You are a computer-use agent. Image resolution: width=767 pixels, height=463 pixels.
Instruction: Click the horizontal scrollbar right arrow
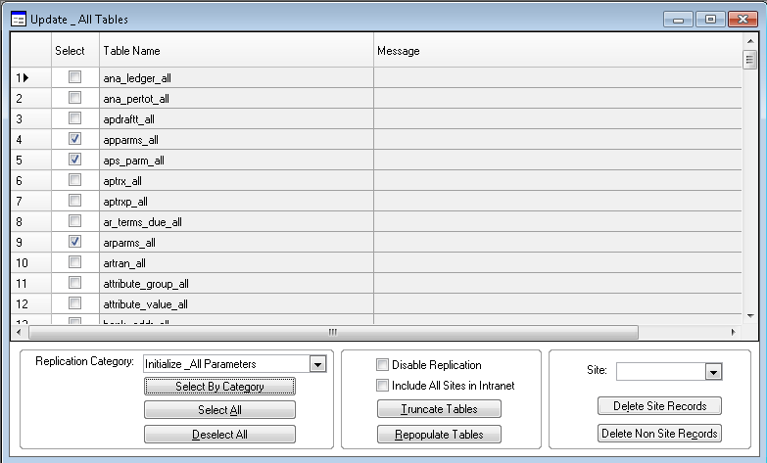(735, 332)
